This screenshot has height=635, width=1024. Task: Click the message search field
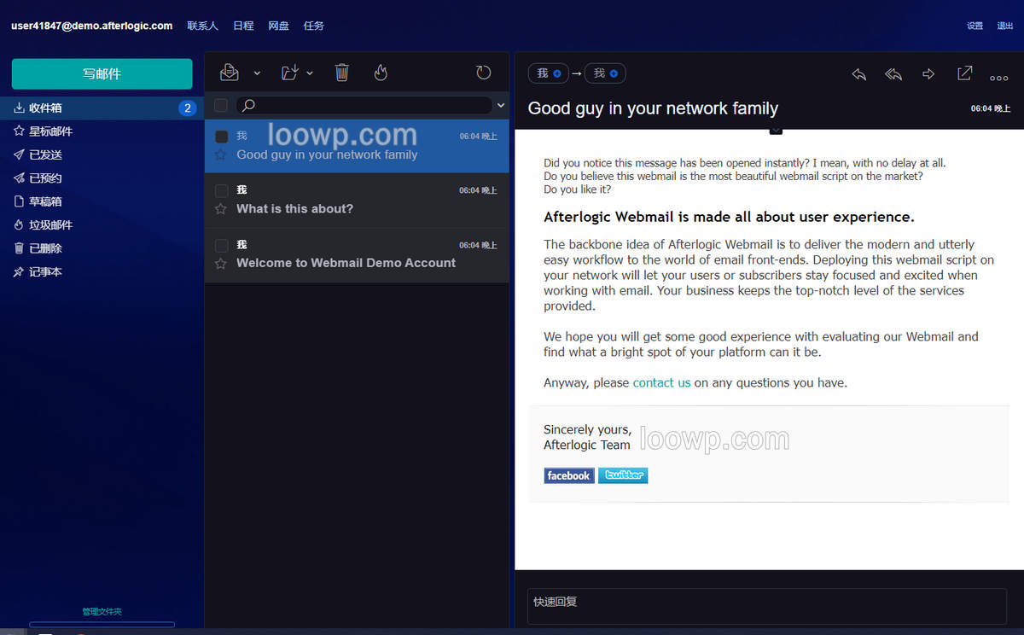pyautogui.click(x=364, y=105)
